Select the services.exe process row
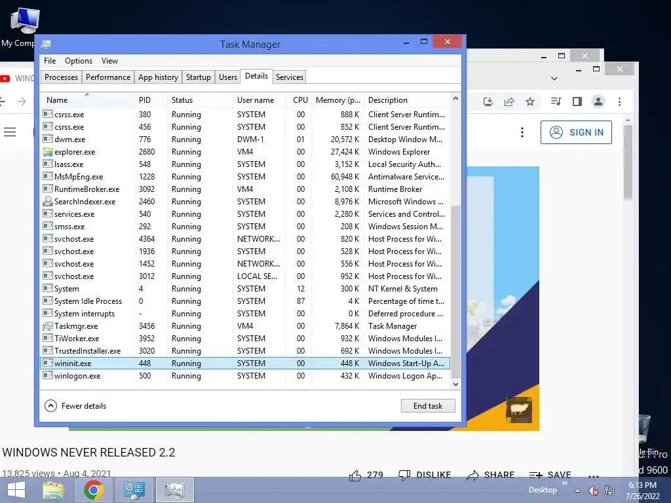This screenshot has height=503, width=671. point(245,214)
